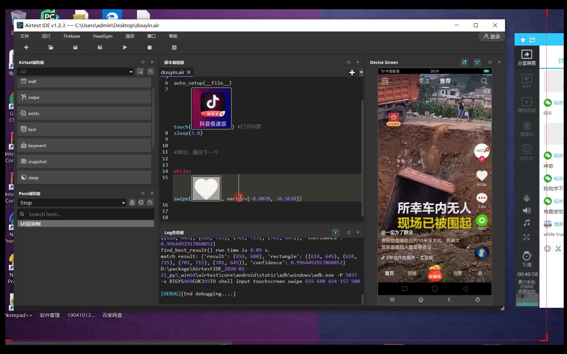Click the Poco record icon beside refresh

coord(150,203)
